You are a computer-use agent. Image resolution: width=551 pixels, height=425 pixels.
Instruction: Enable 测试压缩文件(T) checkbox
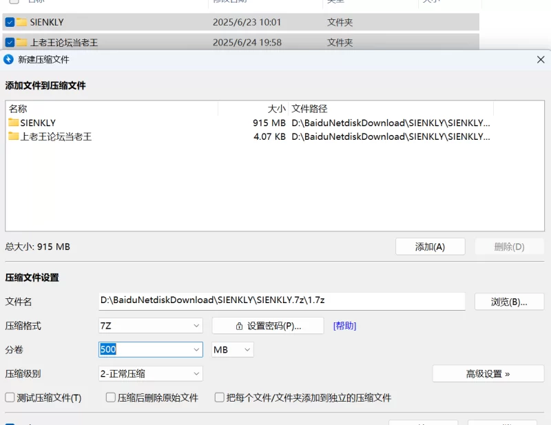10,397
